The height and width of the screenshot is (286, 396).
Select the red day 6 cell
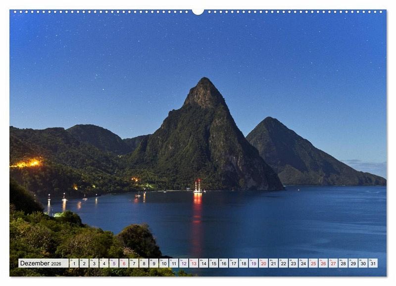click(x=124, y=263)
